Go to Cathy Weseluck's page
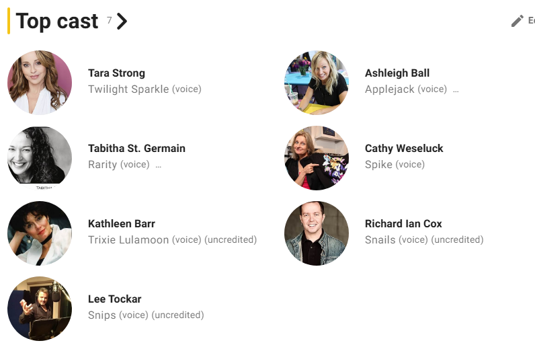Screen dimensions: 535x343 coord(404,149)
